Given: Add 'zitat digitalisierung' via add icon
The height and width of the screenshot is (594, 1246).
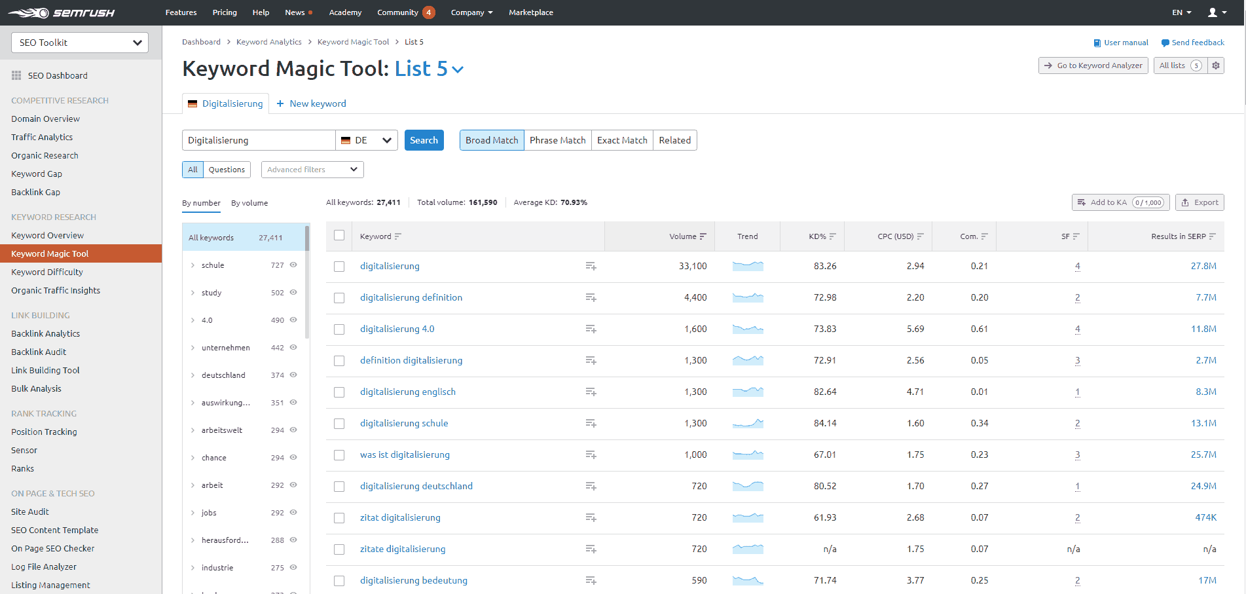Looking at the screenshot, I should pos(591,517).
